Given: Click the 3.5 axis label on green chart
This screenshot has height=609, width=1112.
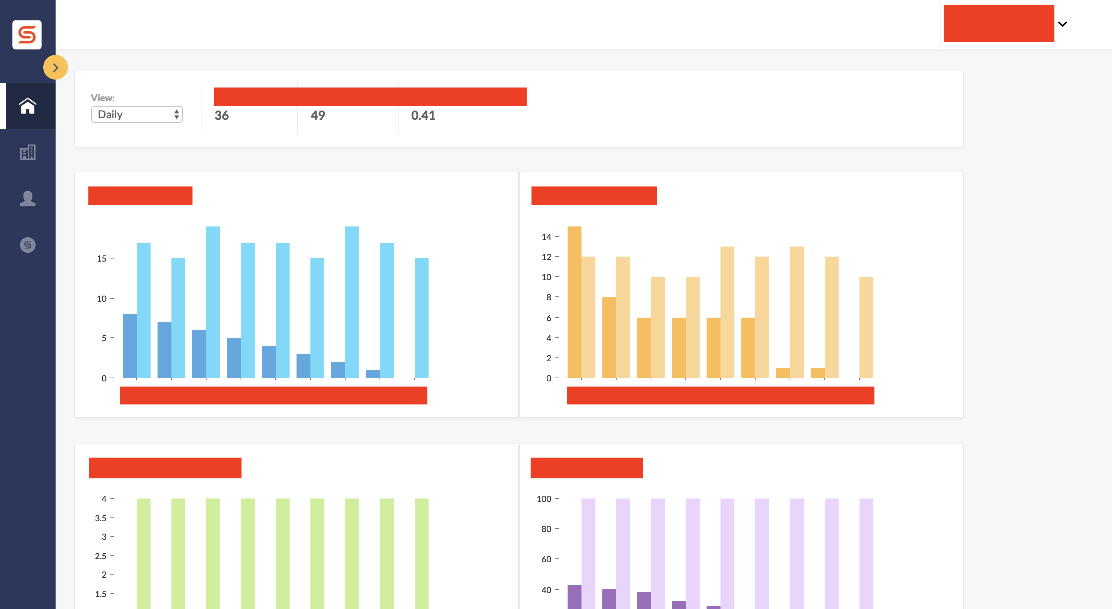Looking at the screenshot, I should (100, 518).
